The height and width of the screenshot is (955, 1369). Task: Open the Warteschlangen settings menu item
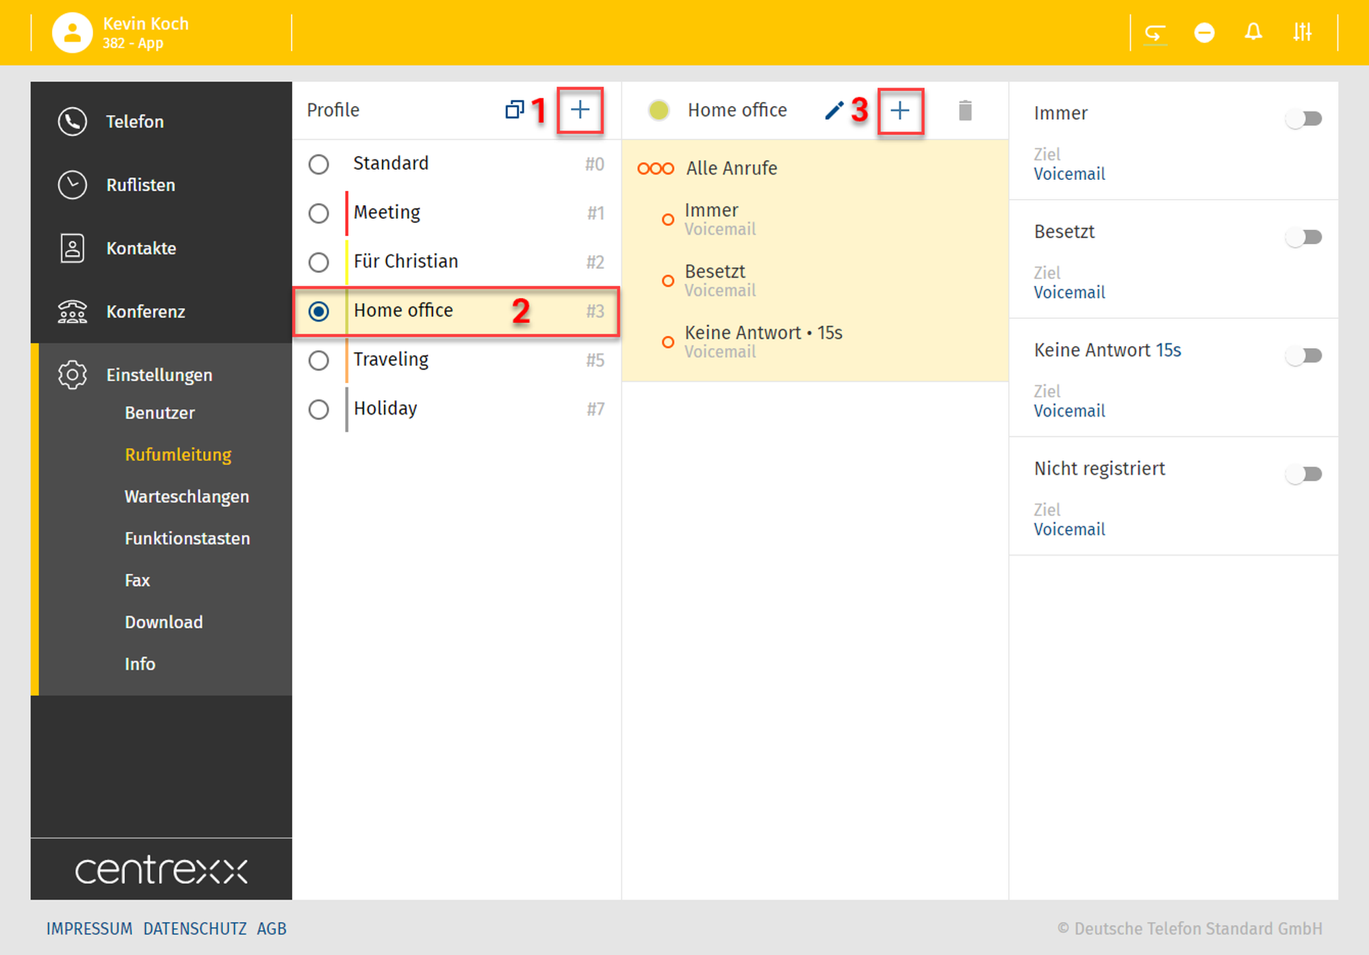(186, 497)
